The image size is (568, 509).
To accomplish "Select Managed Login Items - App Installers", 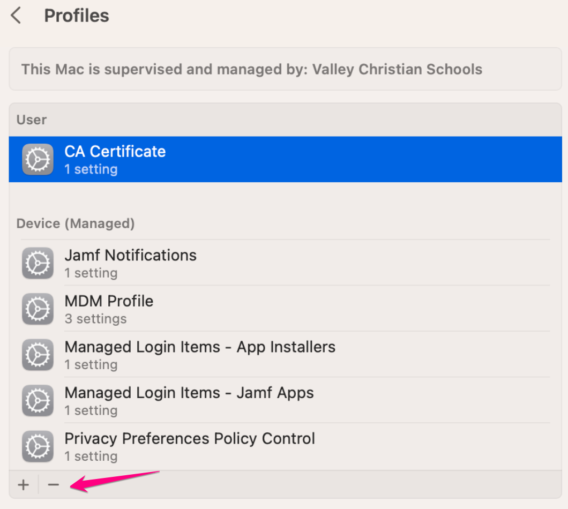I will [x=199, y=347].
